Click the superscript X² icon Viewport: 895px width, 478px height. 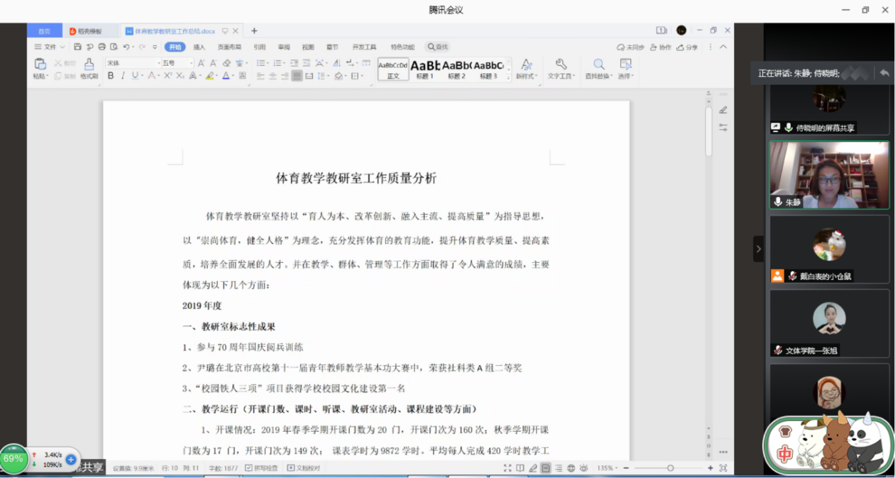click(x=168, y=76)
